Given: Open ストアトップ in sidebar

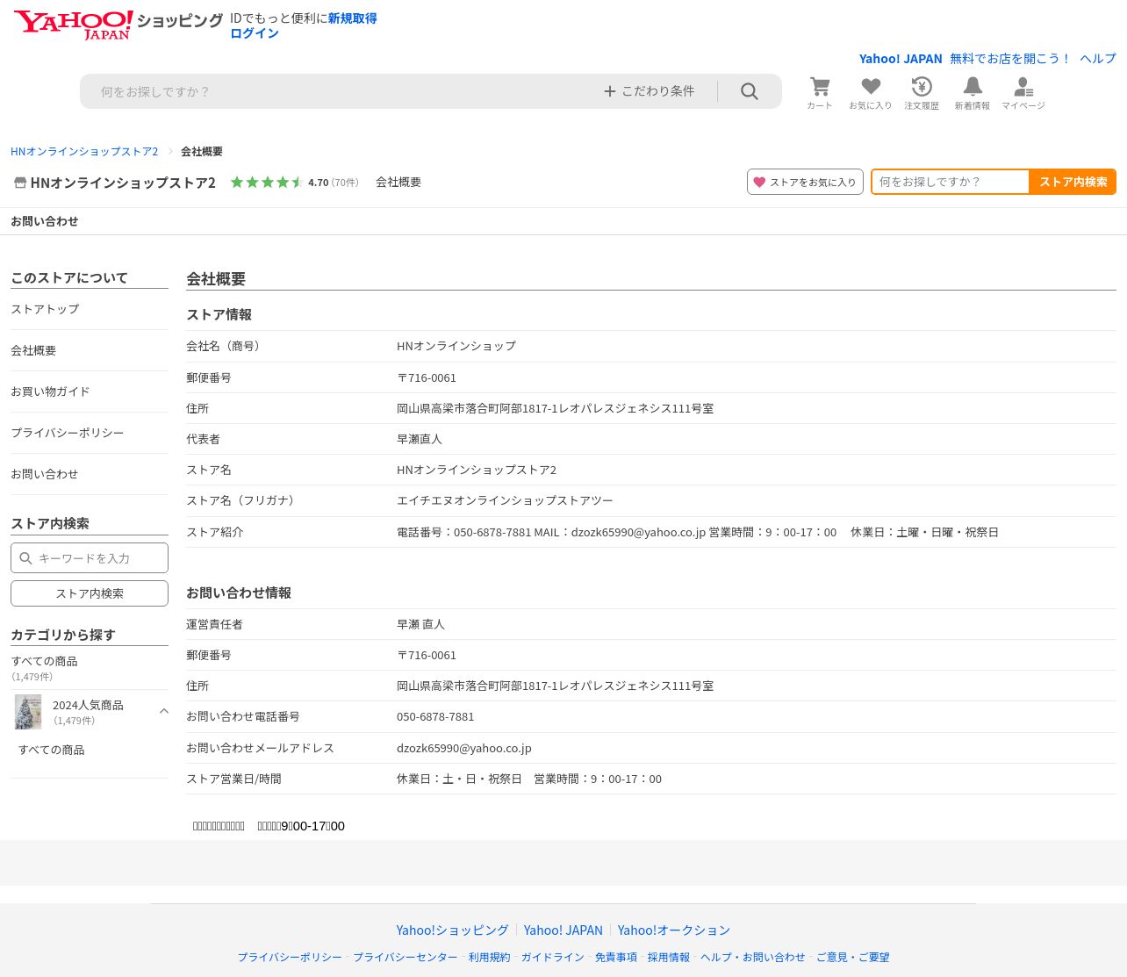Looking at the screenshot, I should [45, 309].
